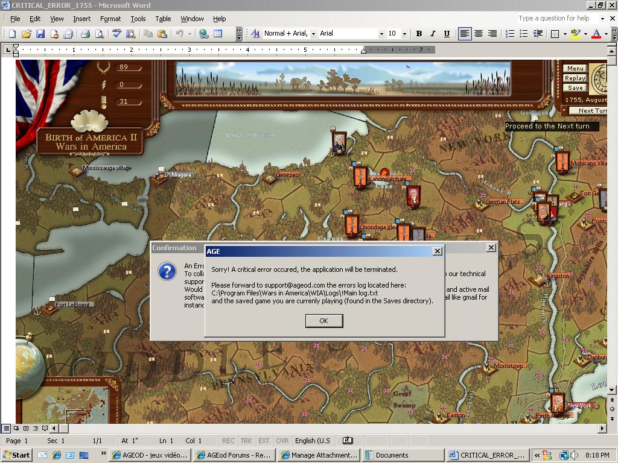Save the document using the Save icon
Screen dimensions: 618x463
coord(41,34)
